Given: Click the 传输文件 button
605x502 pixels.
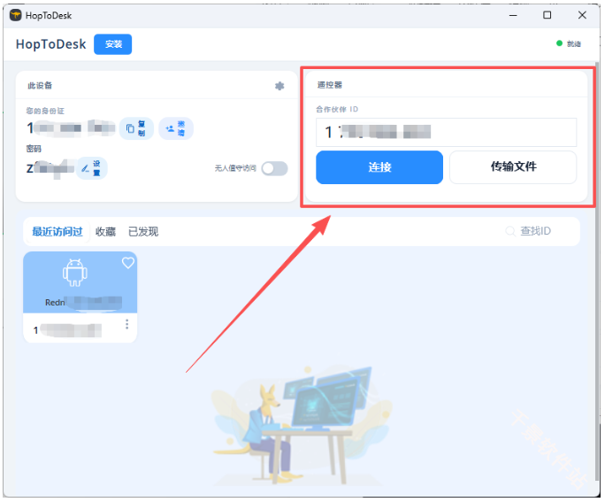Looking at the screenshot, I should point(513,167).
